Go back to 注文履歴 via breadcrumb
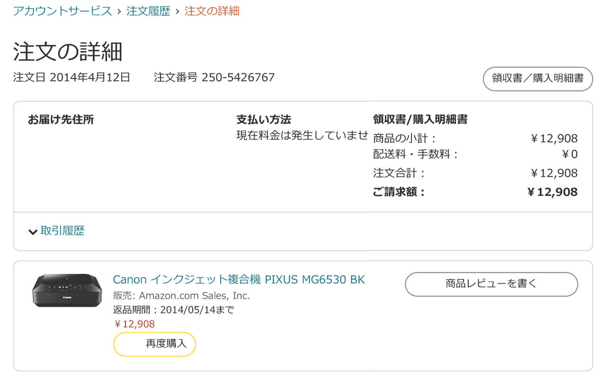The height and width of the screenshot is (379, 606). [148, 11]
